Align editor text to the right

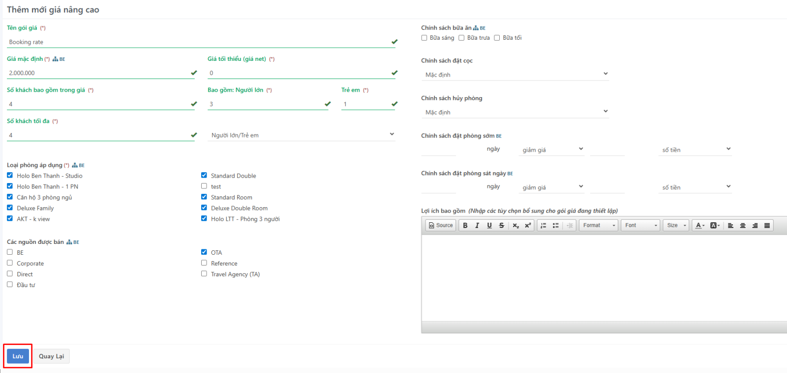click(x=755, y=225)
